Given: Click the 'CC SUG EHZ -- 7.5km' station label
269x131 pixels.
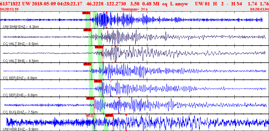Looking at the screenshot, I should (20, 112).
